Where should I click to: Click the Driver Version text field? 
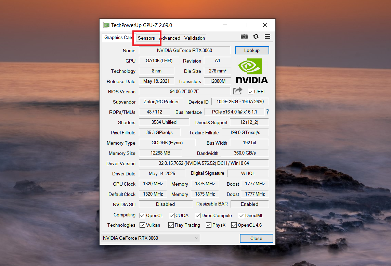pyautogui.click(x=204, y=163)
